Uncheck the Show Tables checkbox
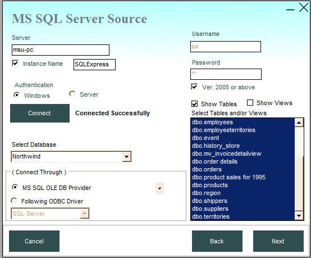311x258 pixels. click(194, 104)
